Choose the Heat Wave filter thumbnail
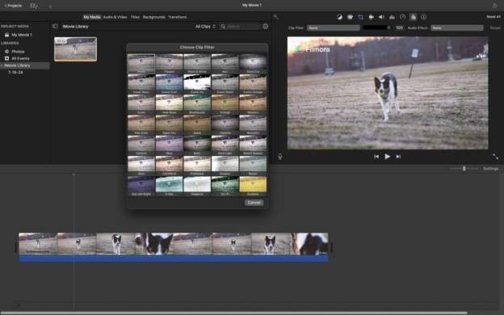Viewport: 504px width, 315px height. 169,104
